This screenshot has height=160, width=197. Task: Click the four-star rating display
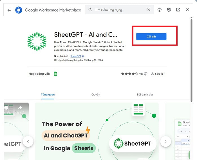(x=129, y=74)
